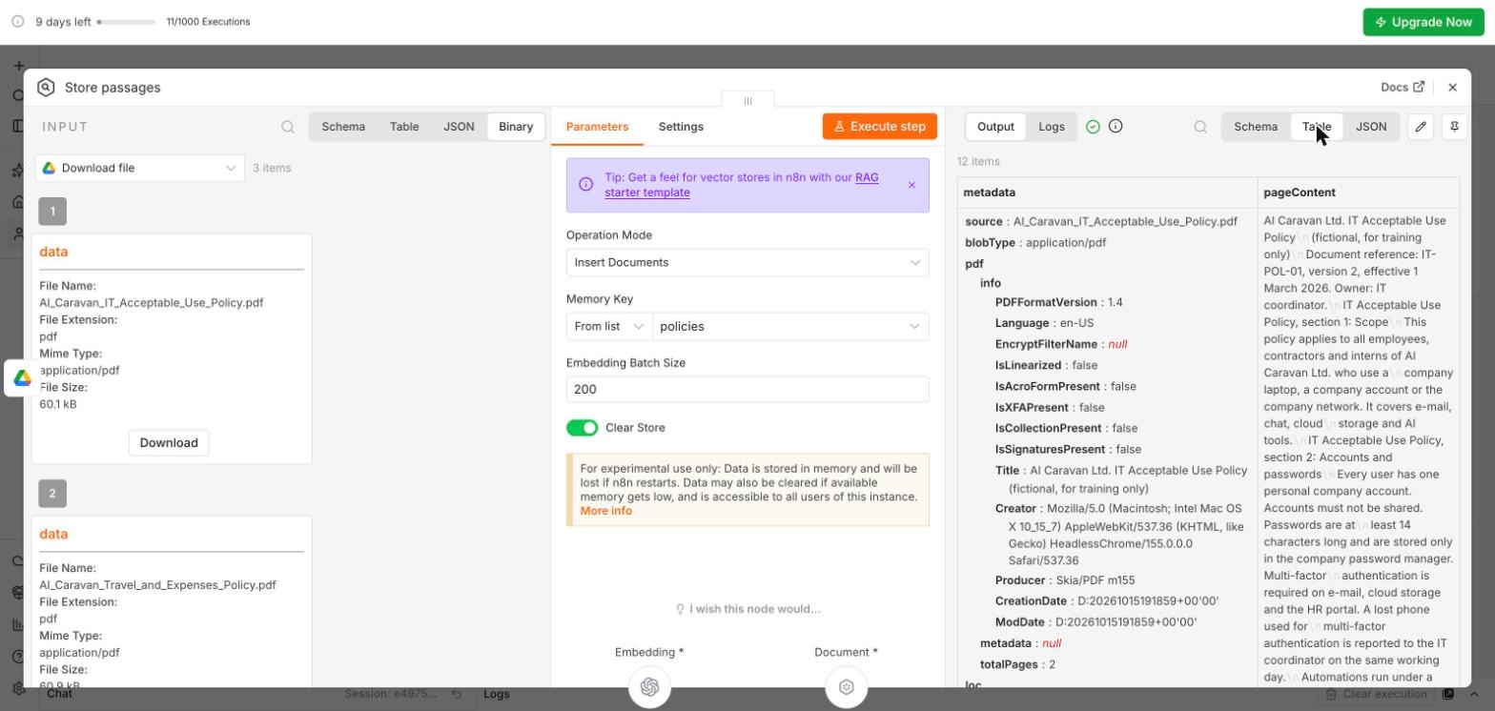Close the Store passages panel
1495x711 pixels.
coord(1452,88)
